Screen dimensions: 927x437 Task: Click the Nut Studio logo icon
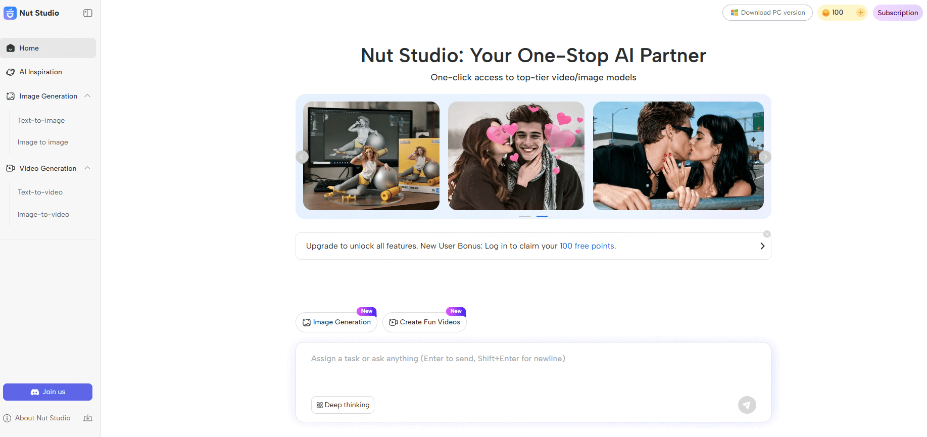click(x=10, y=13)
